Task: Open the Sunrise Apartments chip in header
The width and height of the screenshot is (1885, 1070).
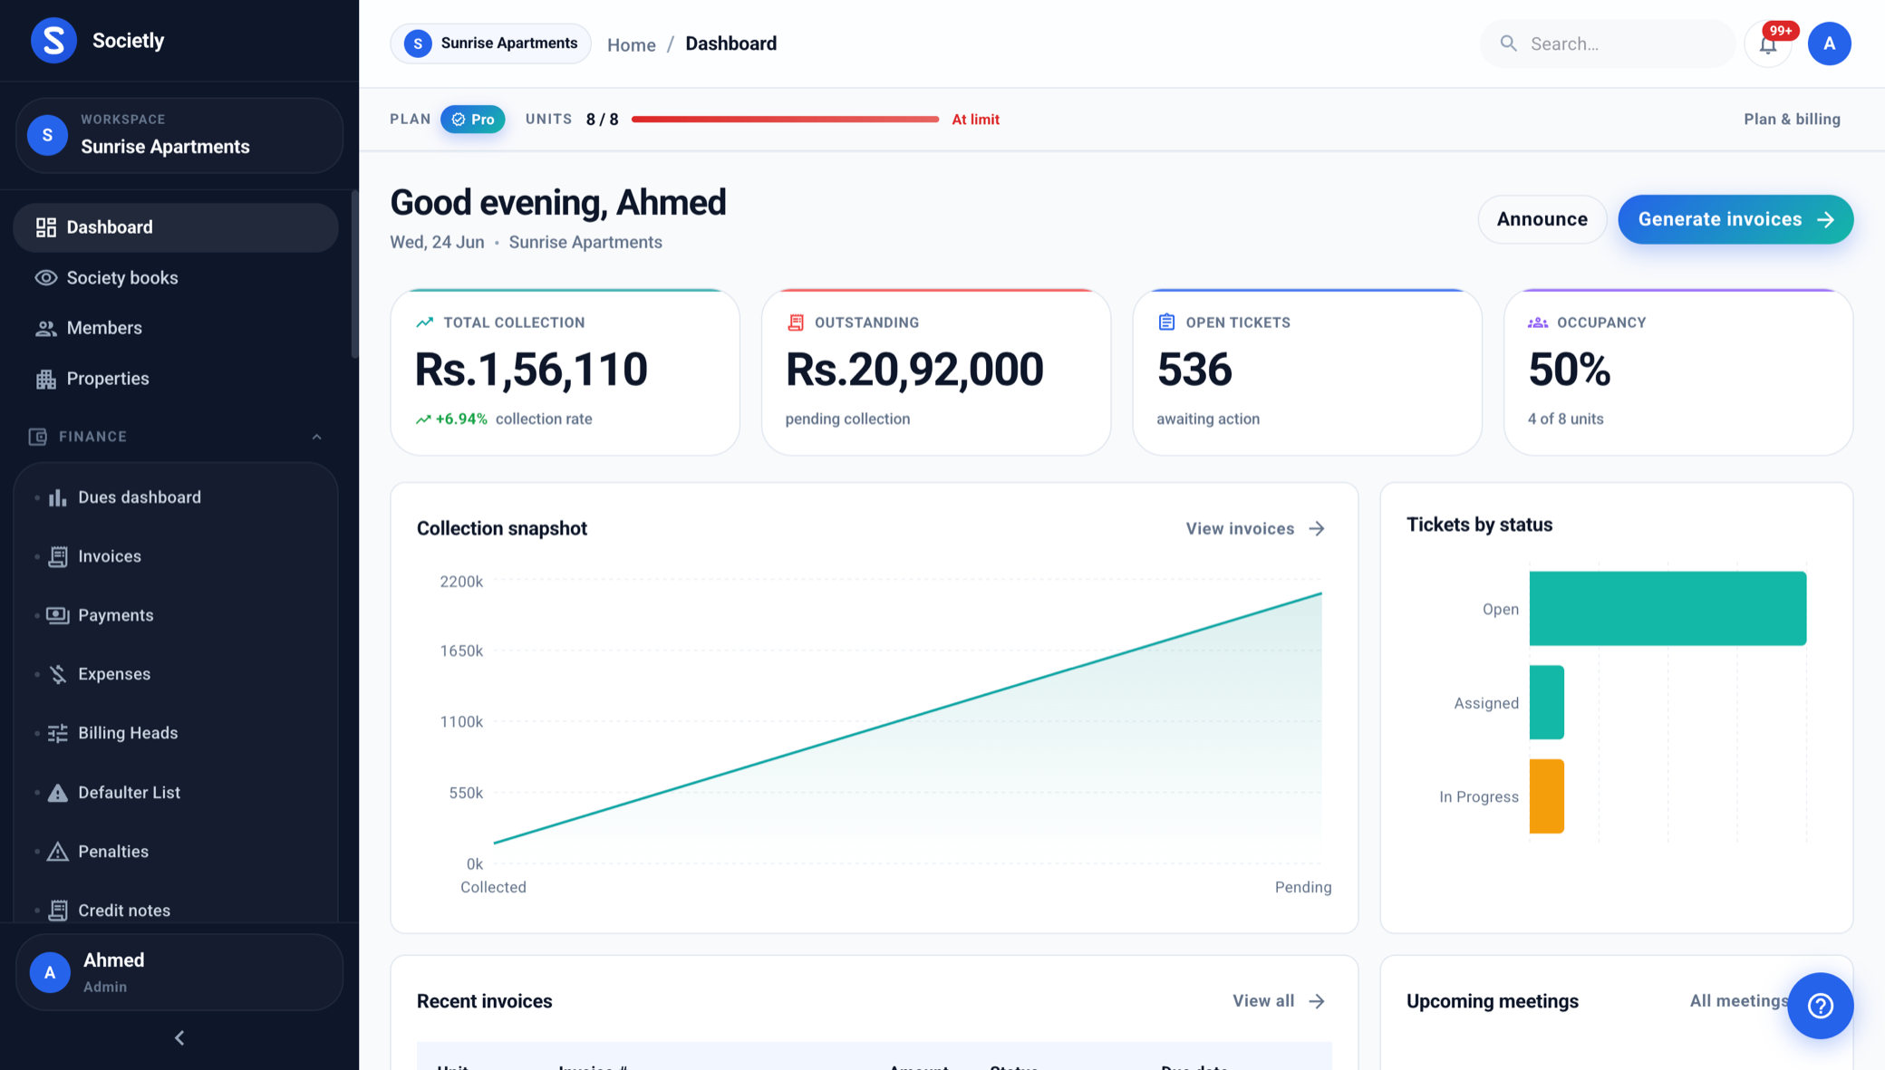Action: pyautogui.click(x=490, y=43)
